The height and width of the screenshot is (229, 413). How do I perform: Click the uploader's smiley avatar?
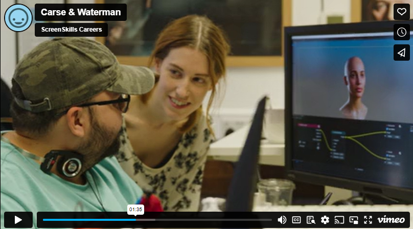pyautogui.click(x=18, y=18)
